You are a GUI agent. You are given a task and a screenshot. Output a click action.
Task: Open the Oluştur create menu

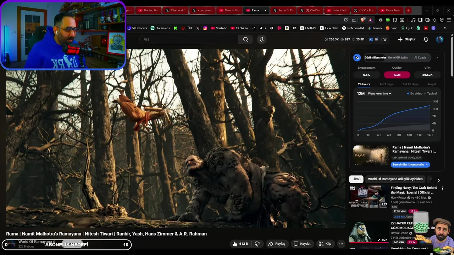tap(406, 39)
